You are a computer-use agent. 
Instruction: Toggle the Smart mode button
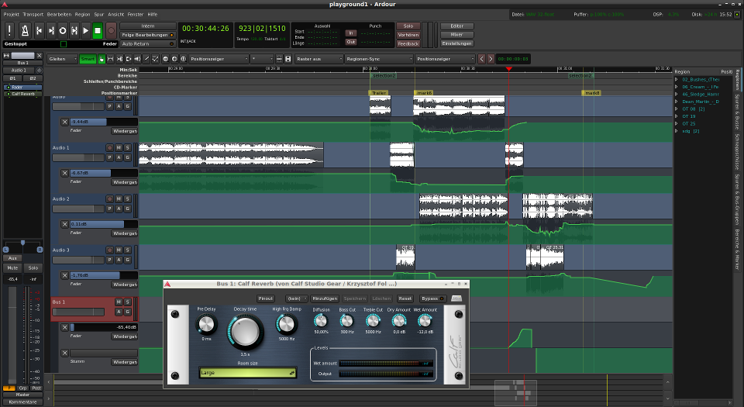(x=88, y=59)
